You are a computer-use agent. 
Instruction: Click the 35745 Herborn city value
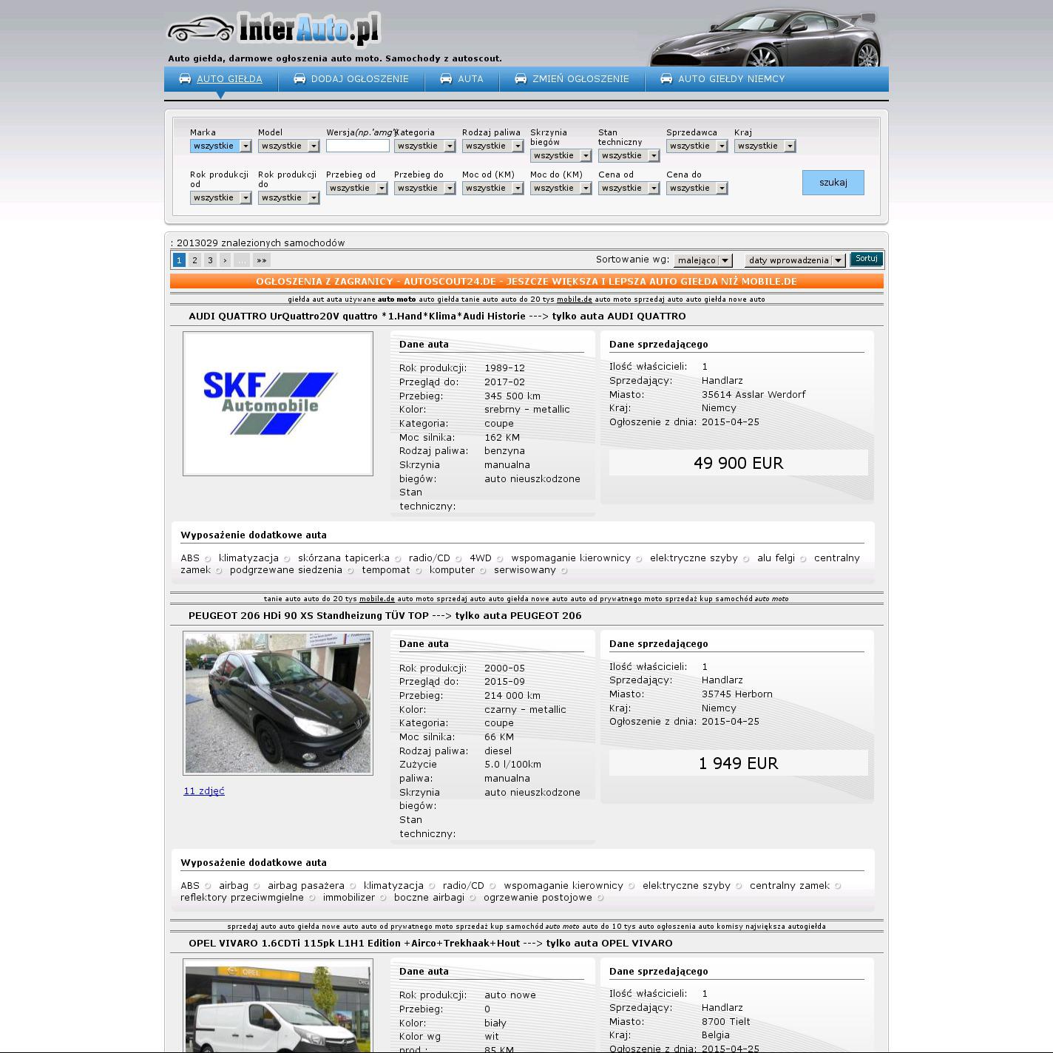(x=737, y=694)
